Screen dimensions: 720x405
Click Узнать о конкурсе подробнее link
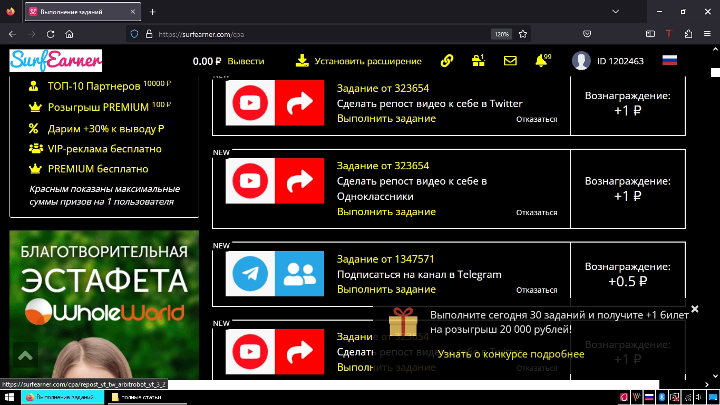[511, 354]
